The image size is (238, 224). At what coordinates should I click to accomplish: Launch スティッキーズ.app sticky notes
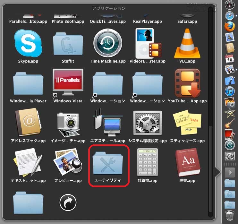click(x=187, y=123)
